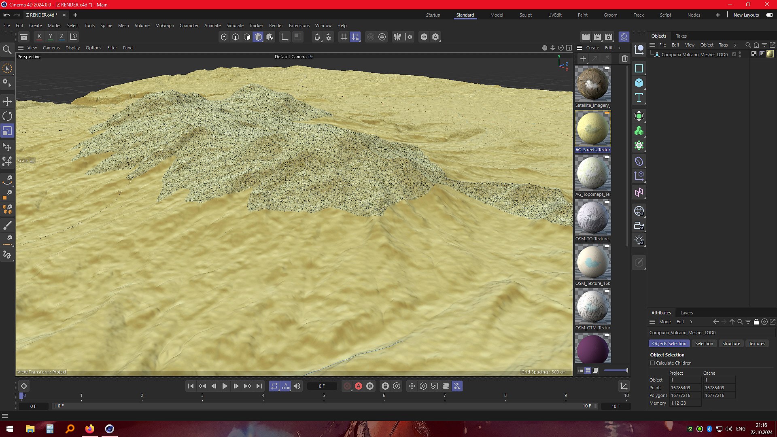Toggle Autokeying A button
Viewport: 777px width, 437px height.
pyautogui.click(x=359, y=386)
